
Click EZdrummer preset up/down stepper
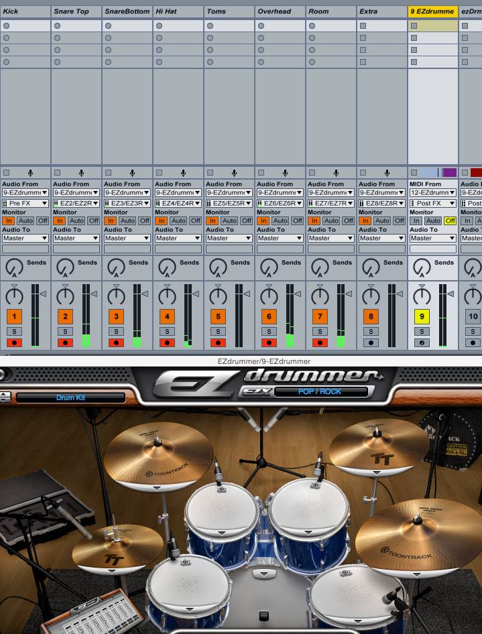pos(5,397)
